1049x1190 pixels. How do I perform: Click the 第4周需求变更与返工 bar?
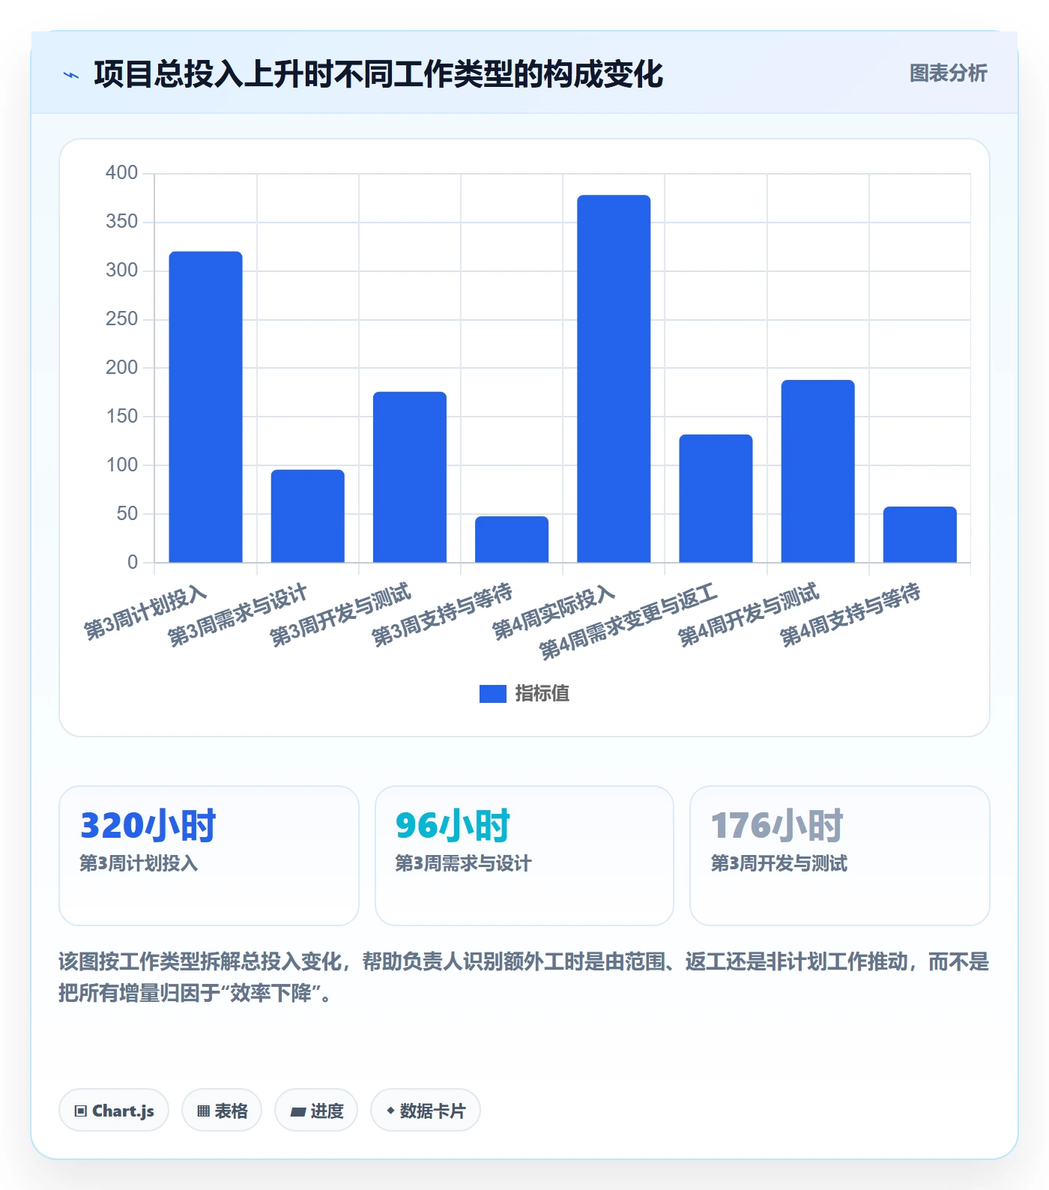[x=716, y=498]
